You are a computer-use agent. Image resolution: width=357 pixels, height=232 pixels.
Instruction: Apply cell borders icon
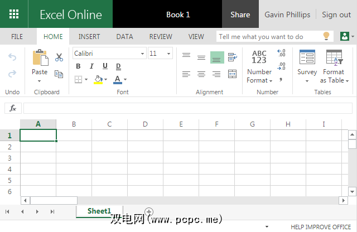[x=78, y=79]
